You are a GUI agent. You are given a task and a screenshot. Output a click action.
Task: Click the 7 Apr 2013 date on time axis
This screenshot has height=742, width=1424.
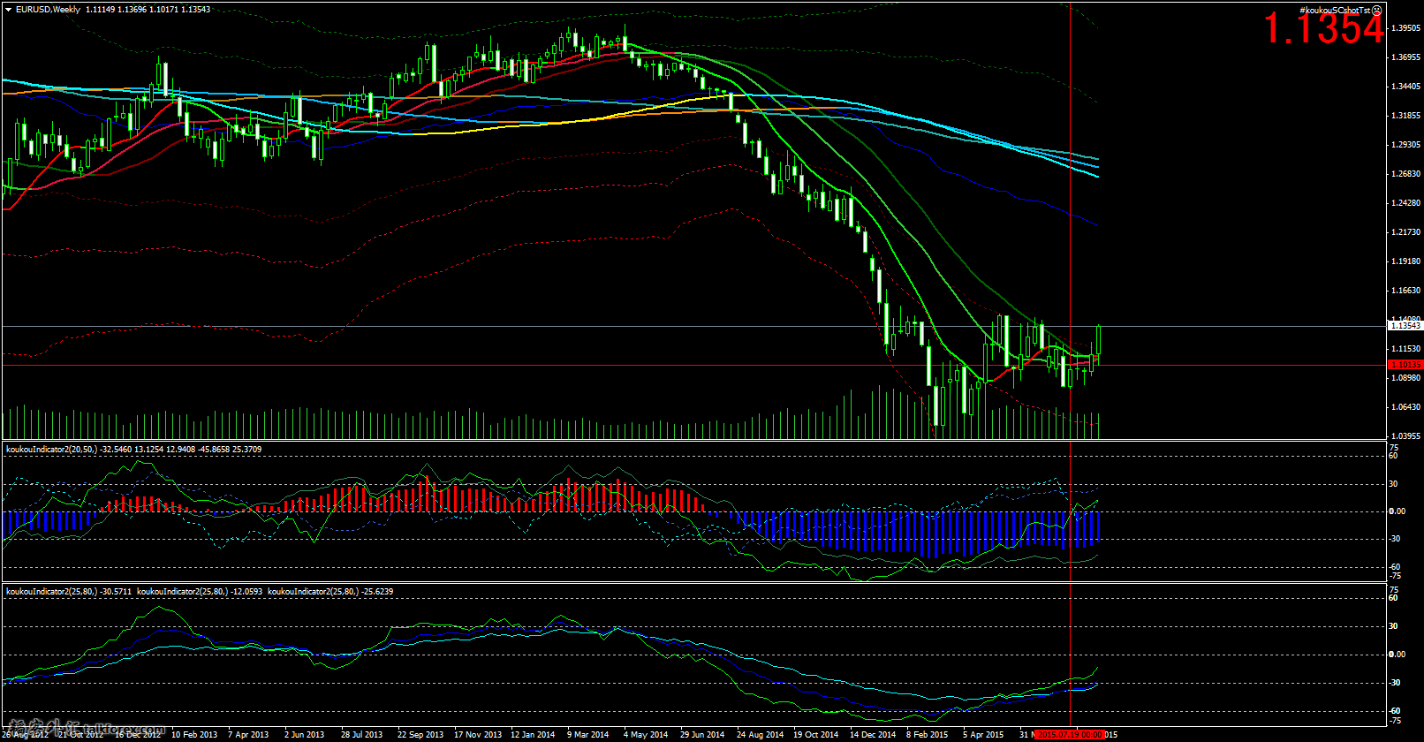pos(248,735)
